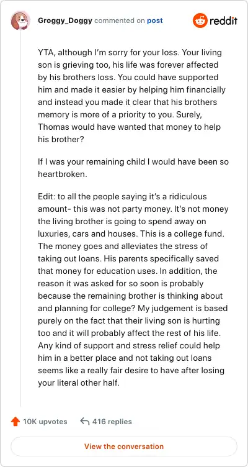Click the line starting "luxuries, cars and houses"
248x467 pixels.
tap(131, 233)
